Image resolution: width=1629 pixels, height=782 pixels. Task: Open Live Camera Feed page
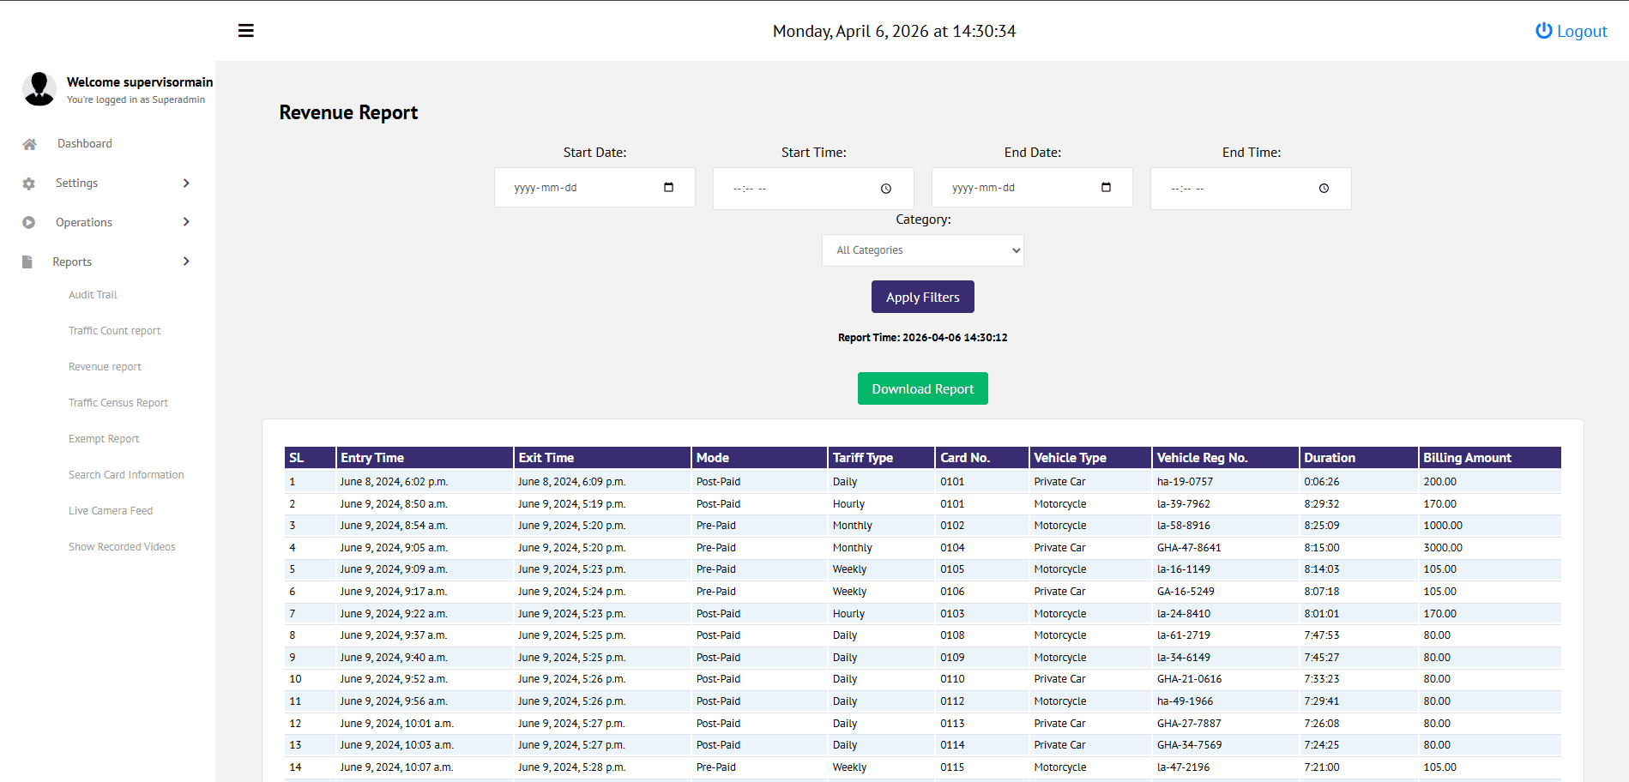point(111,511)
